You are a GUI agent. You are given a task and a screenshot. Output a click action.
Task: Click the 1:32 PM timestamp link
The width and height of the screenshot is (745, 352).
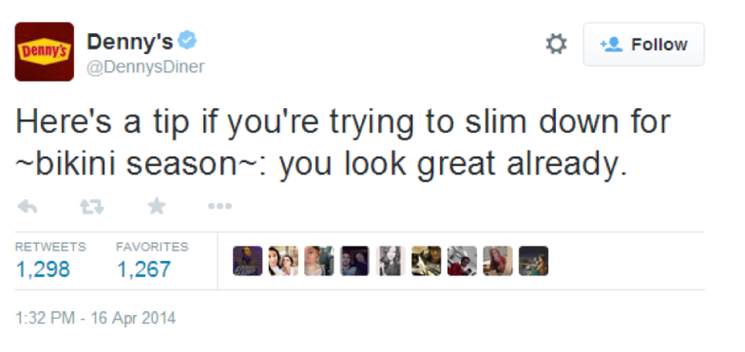tap(95, 318)
